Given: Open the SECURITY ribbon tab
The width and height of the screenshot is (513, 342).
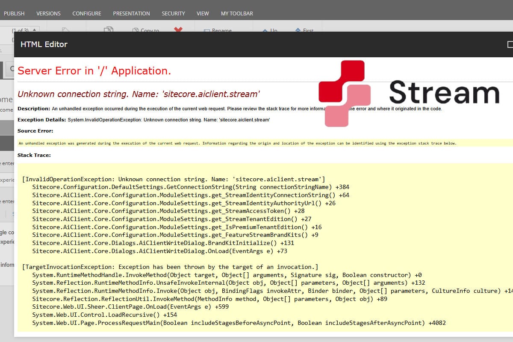Looking at the screenshot, I should click(173, 13).
